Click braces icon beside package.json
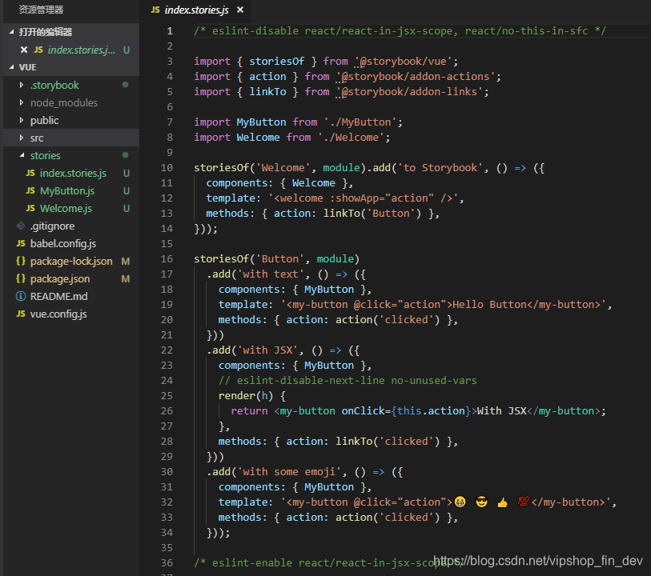The image size is (651, 576). coord(21,278)
